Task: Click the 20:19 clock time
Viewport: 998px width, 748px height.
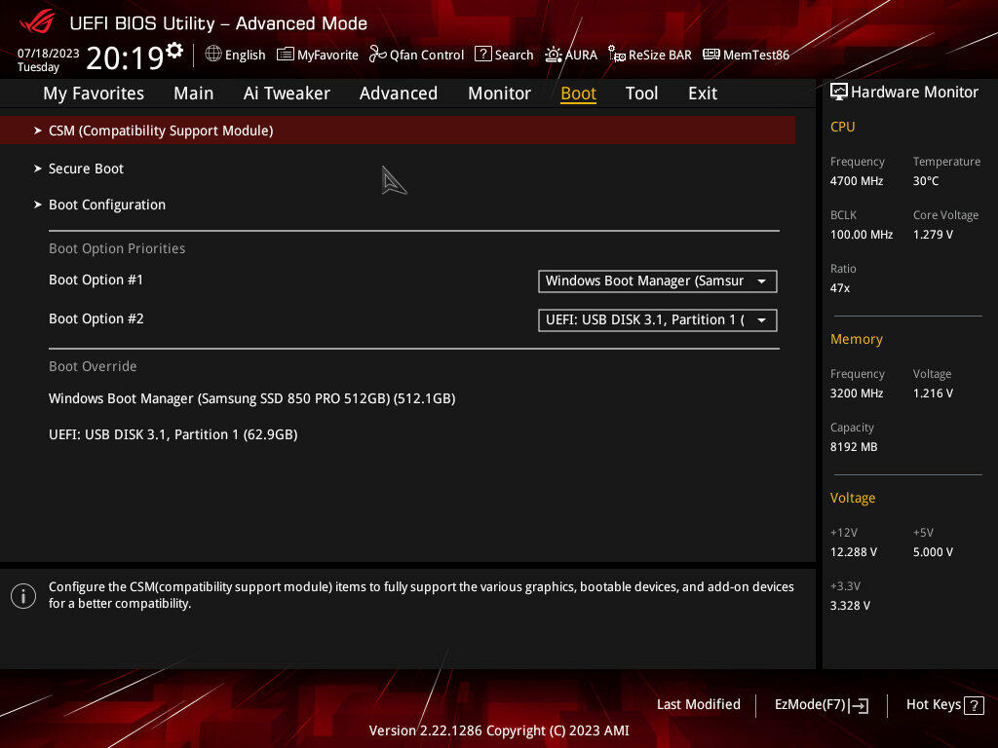Action: click(x=126, y=57)
